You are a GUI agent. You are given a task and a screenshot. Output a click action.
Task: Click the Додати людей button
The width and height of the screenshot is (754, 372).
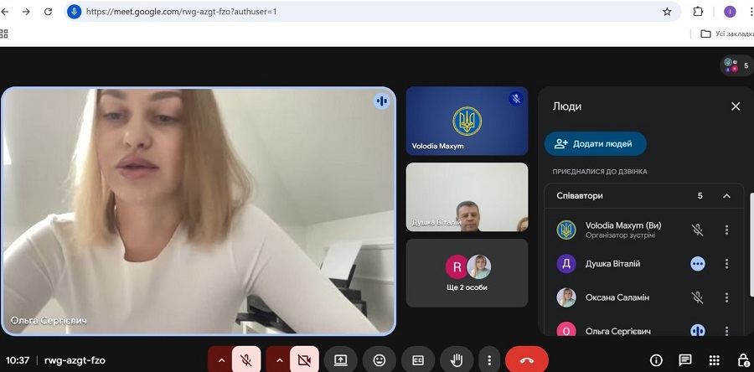click(x=595, y=144)
